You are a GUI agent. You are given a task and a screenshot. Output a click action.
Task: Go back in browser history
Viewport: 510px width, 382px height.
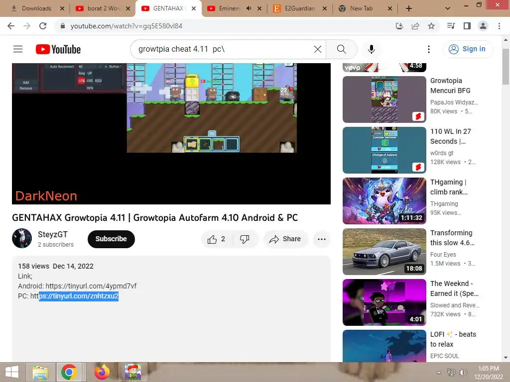(11, 26)
